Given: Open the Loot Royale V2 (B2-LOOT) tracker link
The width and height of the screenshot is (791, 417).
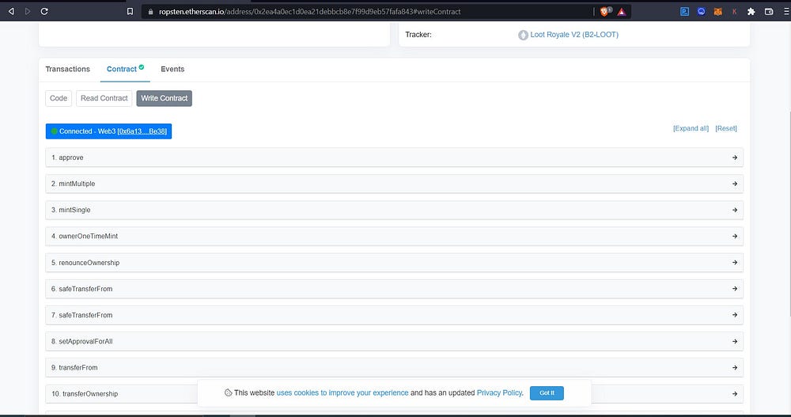Looking at the screenshot, I should (574, 35).
